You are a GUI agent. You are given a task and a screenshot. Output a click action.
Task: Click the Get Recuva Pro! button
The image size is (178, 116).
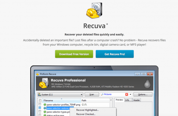[115, 54]
